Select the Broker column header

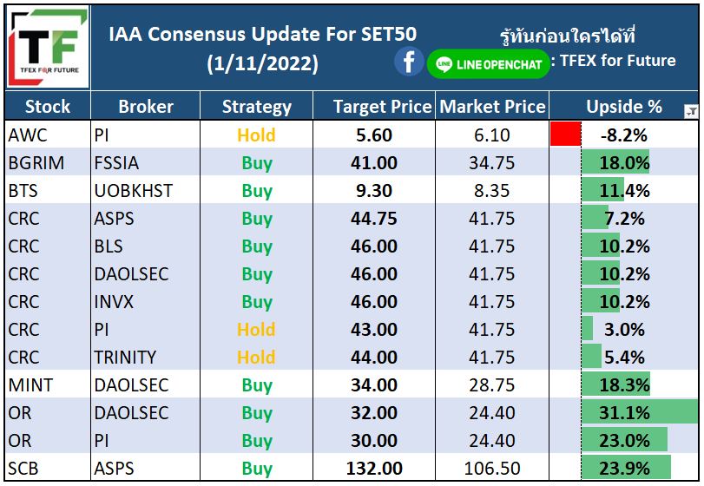[x=146, y=107]
